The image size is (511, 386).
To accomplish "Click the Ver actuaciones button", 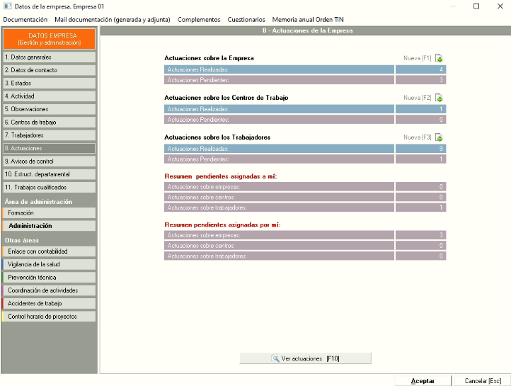I will point(305,358).
